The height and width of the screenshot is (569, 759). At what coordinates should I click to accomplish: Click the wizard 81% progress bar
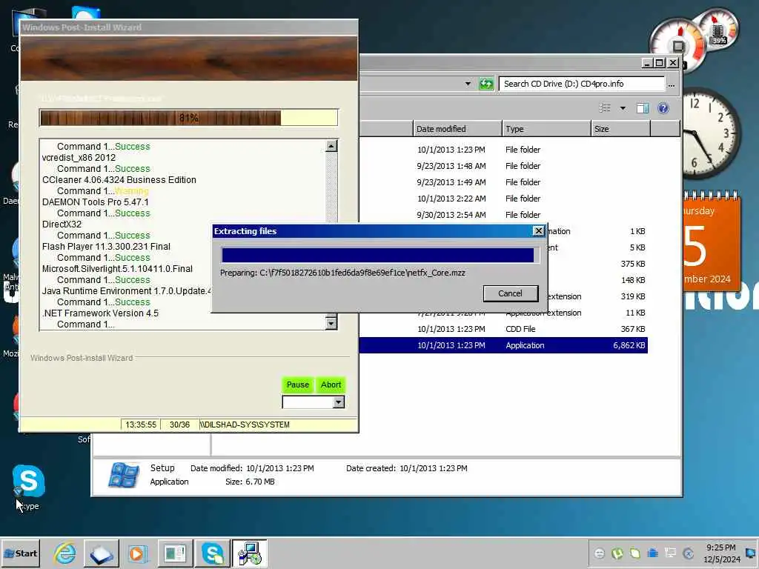click(188, 118)
